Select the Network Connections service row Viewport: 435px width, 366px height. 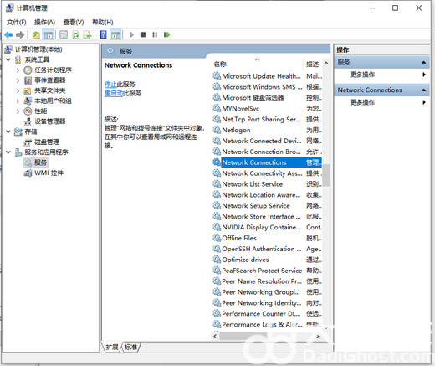tap(267, 162)
